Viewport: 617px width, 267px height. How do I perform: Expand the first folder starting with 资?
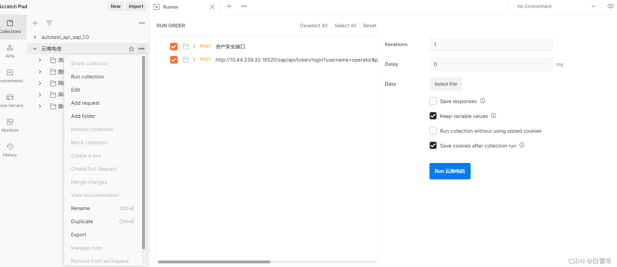pyautogui.click(x=40, y=60)
